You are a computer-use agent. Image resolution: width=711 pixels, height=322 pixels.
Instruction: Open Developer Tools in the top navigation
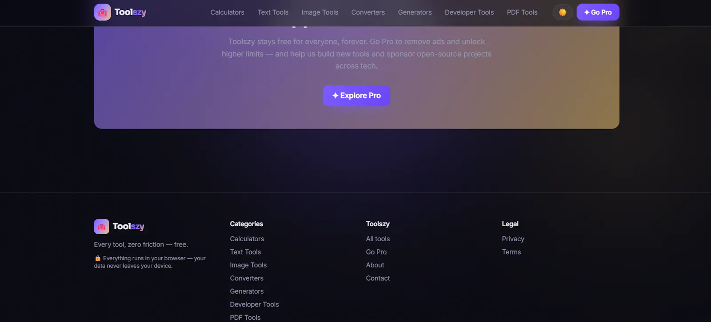469,12
